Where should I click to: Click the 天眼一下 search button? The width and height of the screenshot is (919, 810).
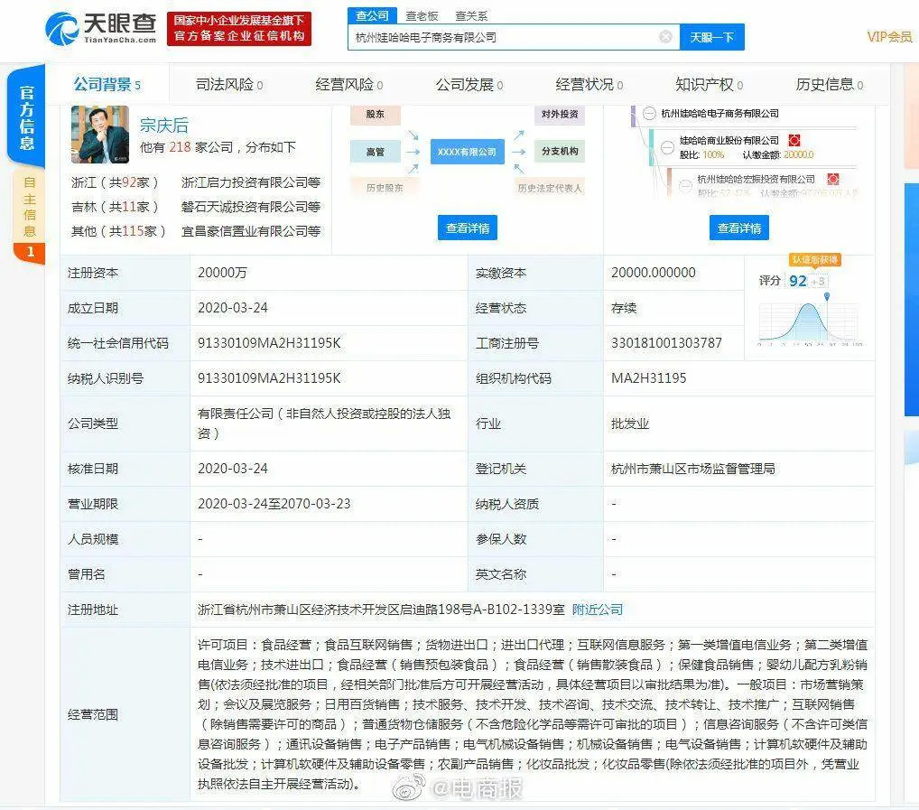711,37
